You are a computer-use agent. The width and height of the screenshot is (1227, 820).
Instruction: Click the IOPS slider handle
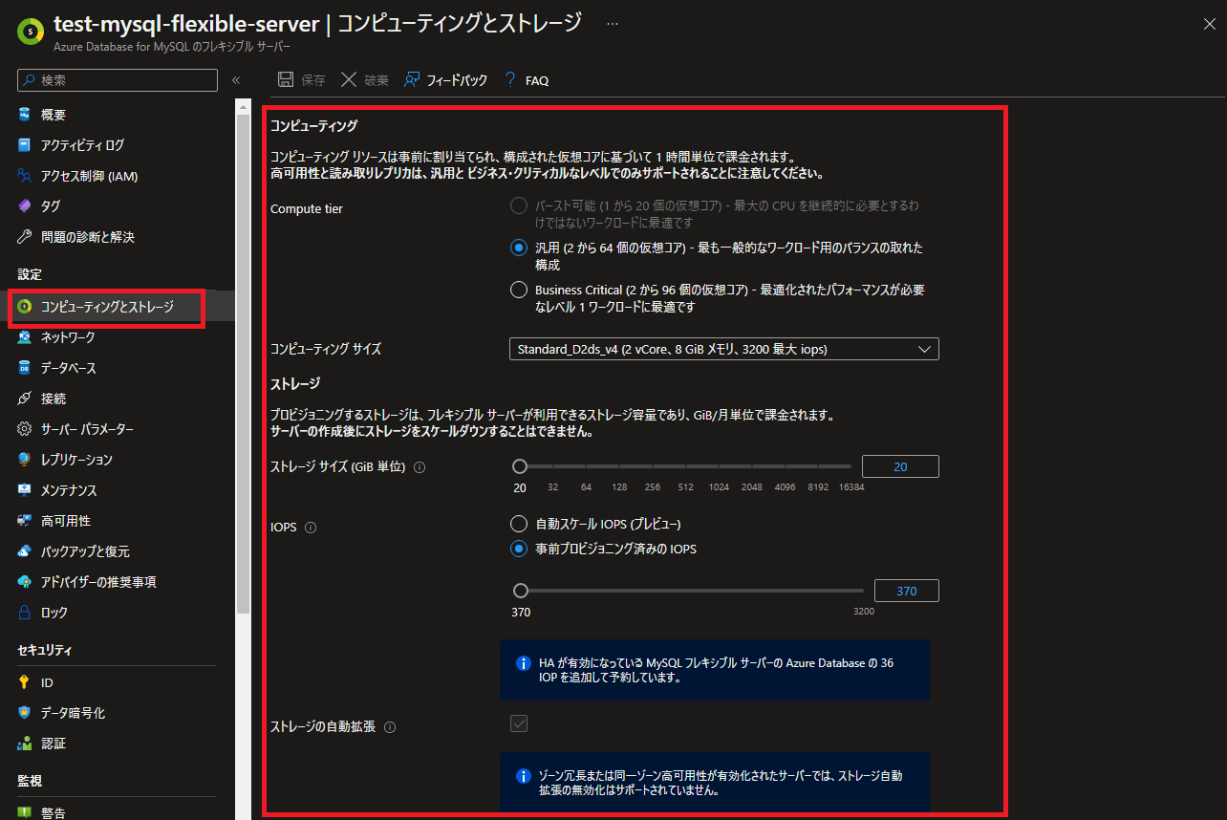point(521,591)
